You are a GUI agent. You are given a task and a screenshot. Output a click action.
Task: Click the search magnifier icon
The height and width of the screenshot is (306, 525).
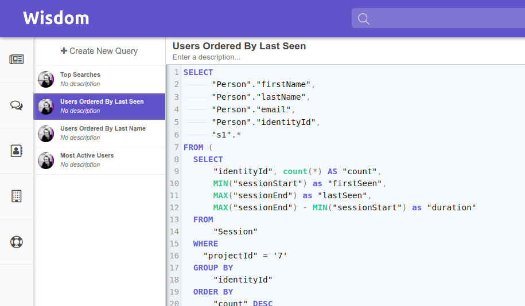(364, 19)
